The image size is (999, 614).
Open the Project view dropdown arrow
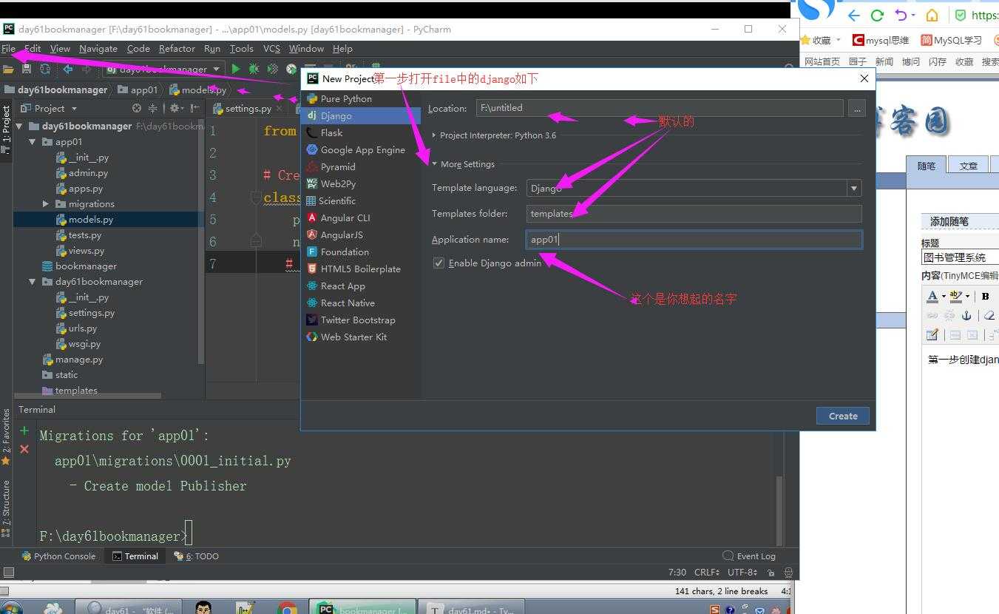point(74,108)
